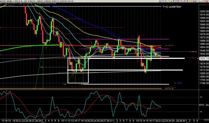
Task: Click the red icon at the toolbar's end
Action: (x=207, y=1)
